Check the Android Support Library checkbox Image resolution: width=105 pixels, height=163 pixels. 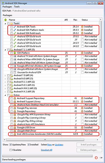click(11, 102)
